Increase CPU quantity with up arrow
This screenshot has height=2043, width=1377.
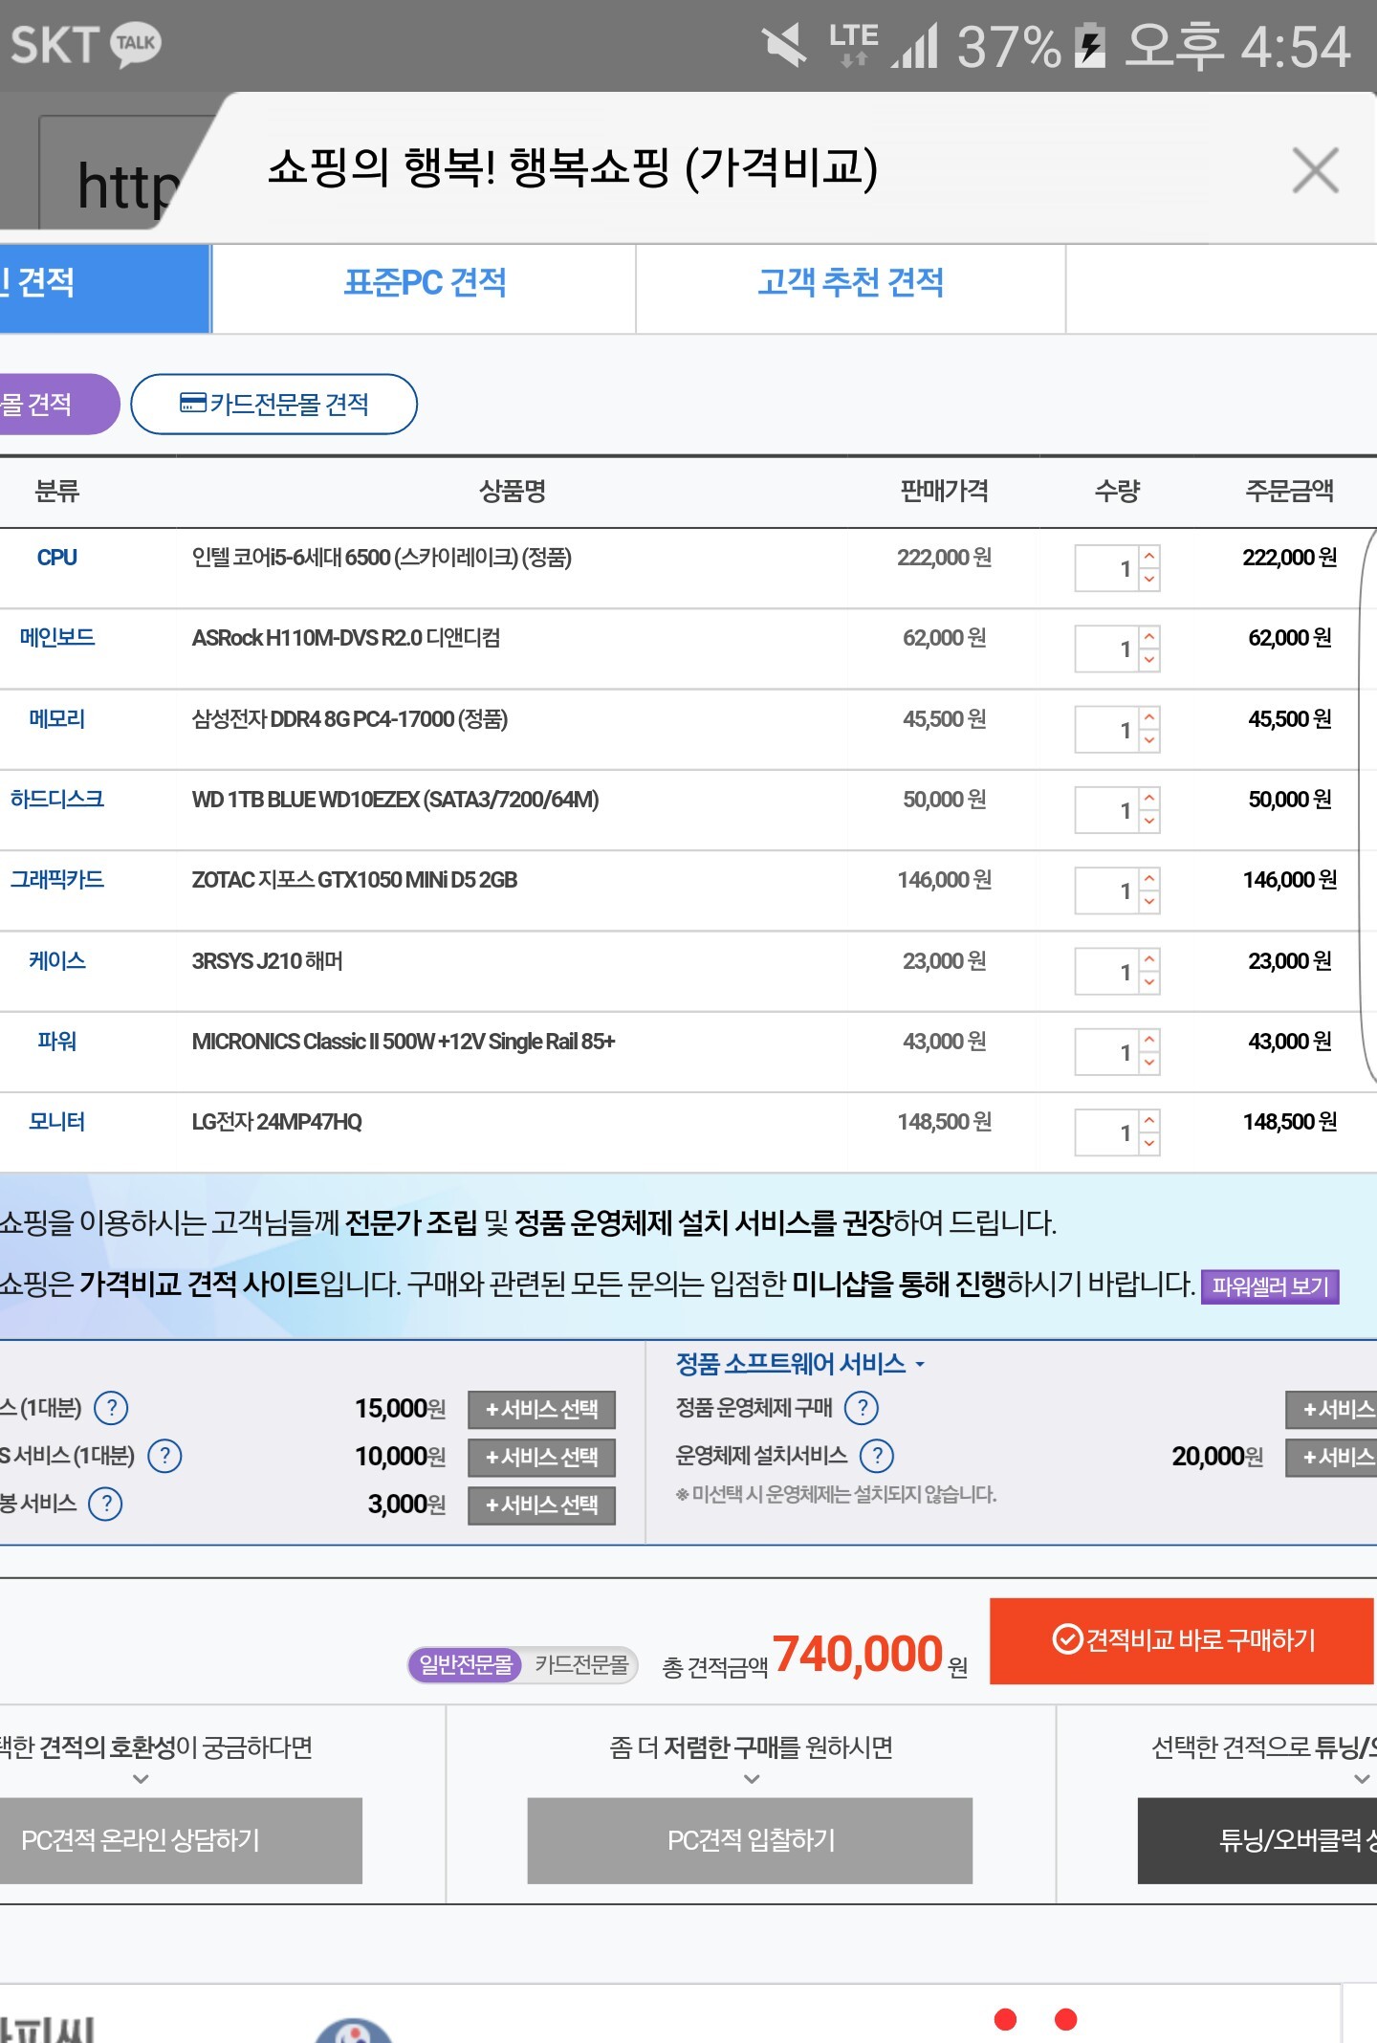coord(1149,557)
